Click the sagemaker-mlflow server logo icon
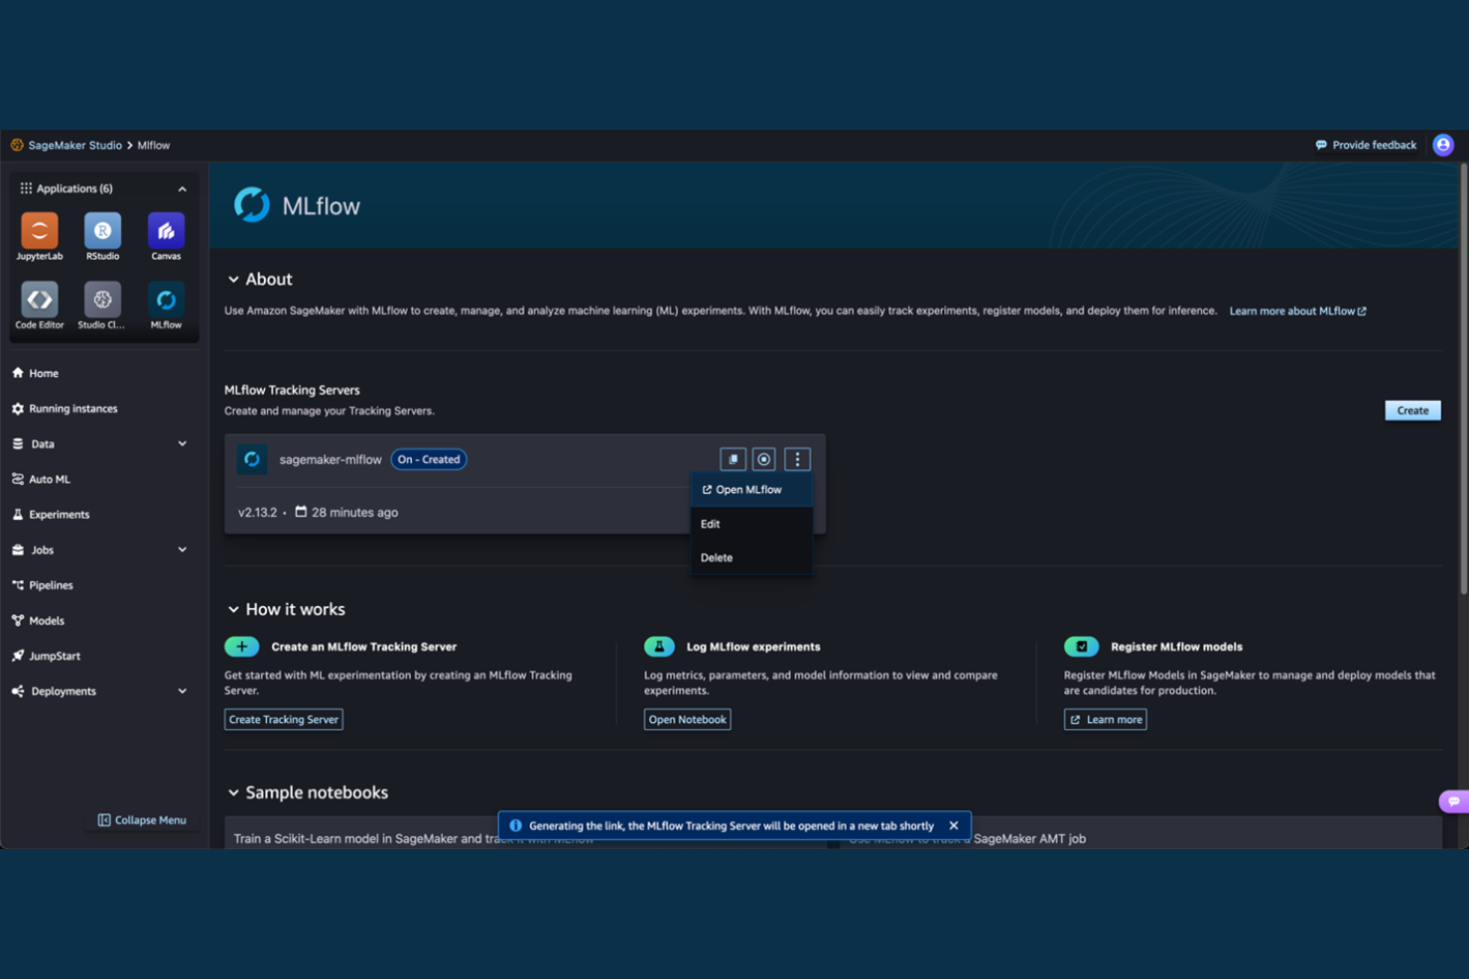The width and height of the screenshot is (1469, 979). 252,459
